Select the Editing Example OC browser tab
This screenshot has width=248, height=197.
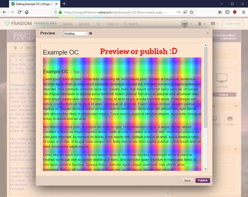[x=34, y=4]
